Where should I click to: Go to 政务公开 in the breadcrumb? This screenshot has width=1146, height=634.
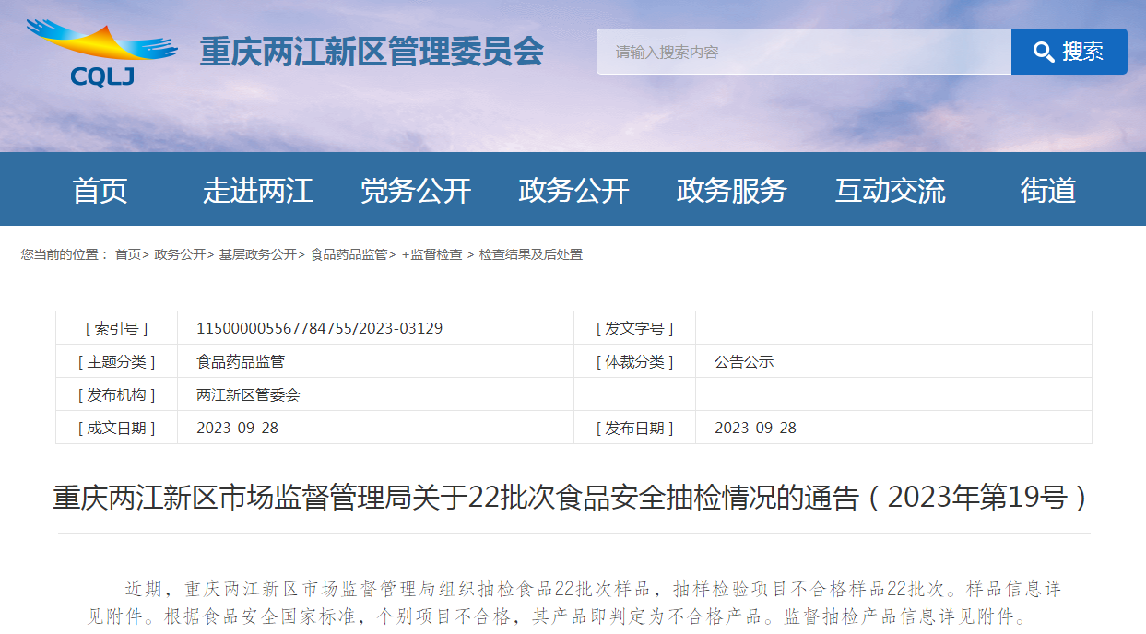(180, 254)
